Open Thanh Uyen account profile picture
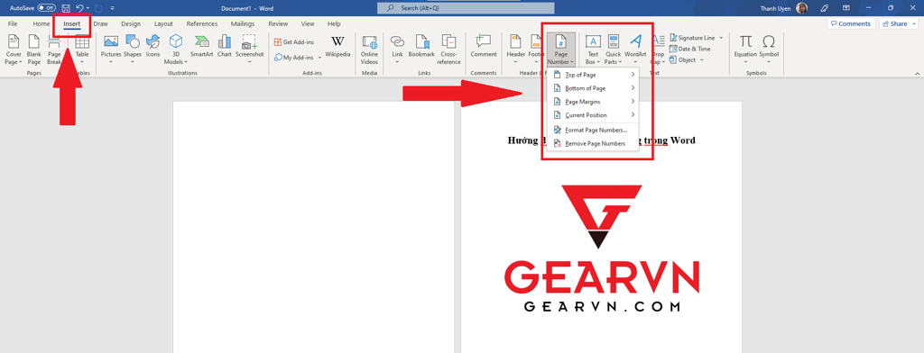 click(801, 8)
